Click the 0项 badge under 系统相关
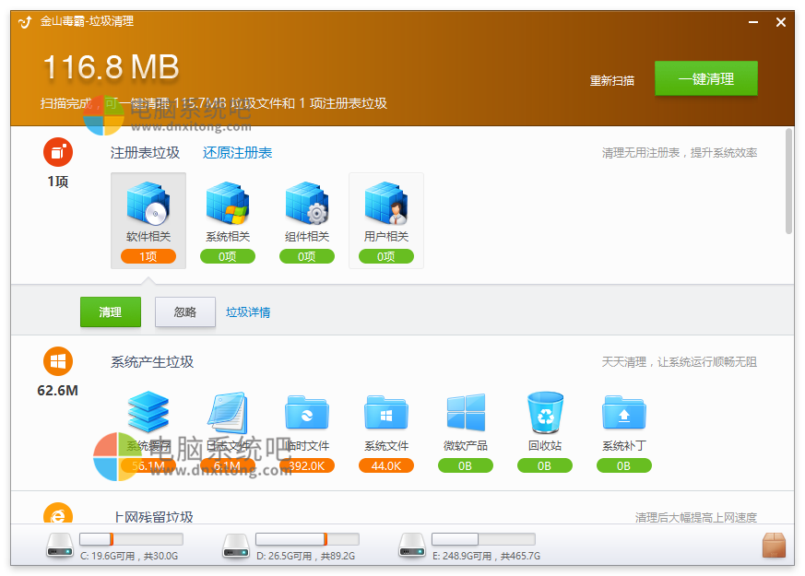Viewport: 805px width, 576px height. (228, 256)
